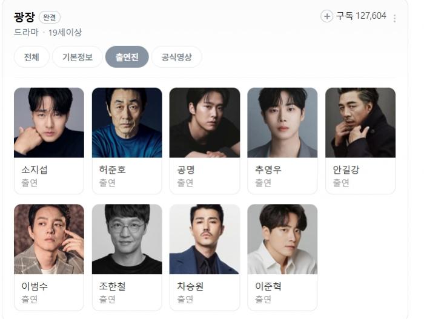Click the 광장 drama title
This screenshot has width=424, height=319.
(24, 17)
